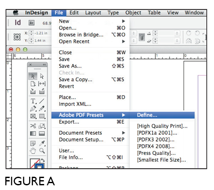Screen dimensions: 214x190
Task: Select the Eyedropper tool
Action: [x=42, y=143]
